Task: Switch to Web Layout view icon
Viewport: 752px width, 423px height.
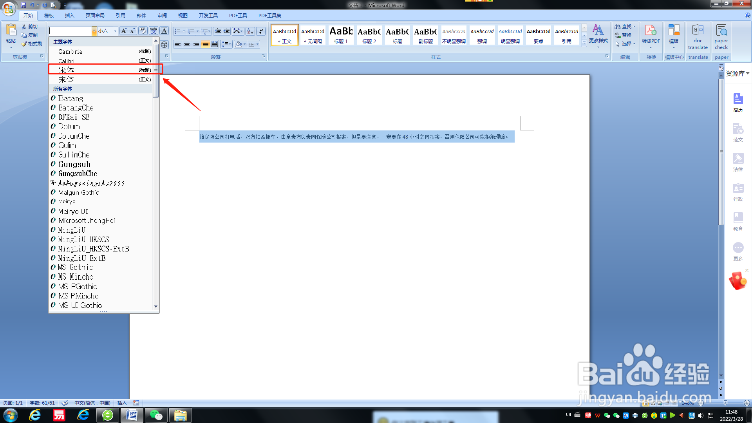Action: click(x=660, y=403)
